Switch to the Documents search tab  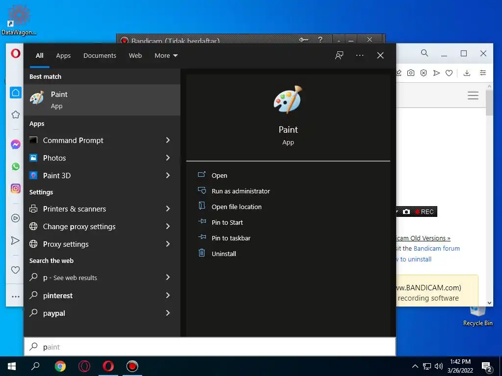(x=100, y=56)
